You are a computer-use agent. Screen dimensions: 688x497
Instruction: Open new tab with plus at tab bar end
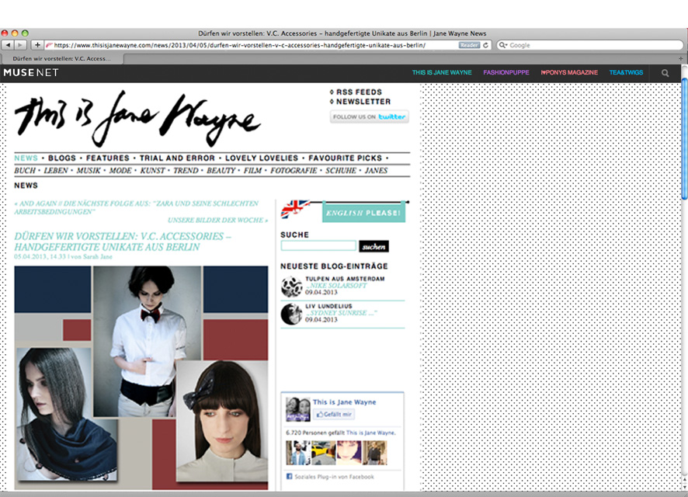pyautogui.click(x=680, y=58)
